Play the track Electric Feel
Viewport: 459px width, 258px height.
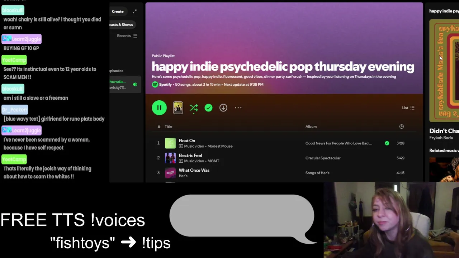tap(190, 156)
